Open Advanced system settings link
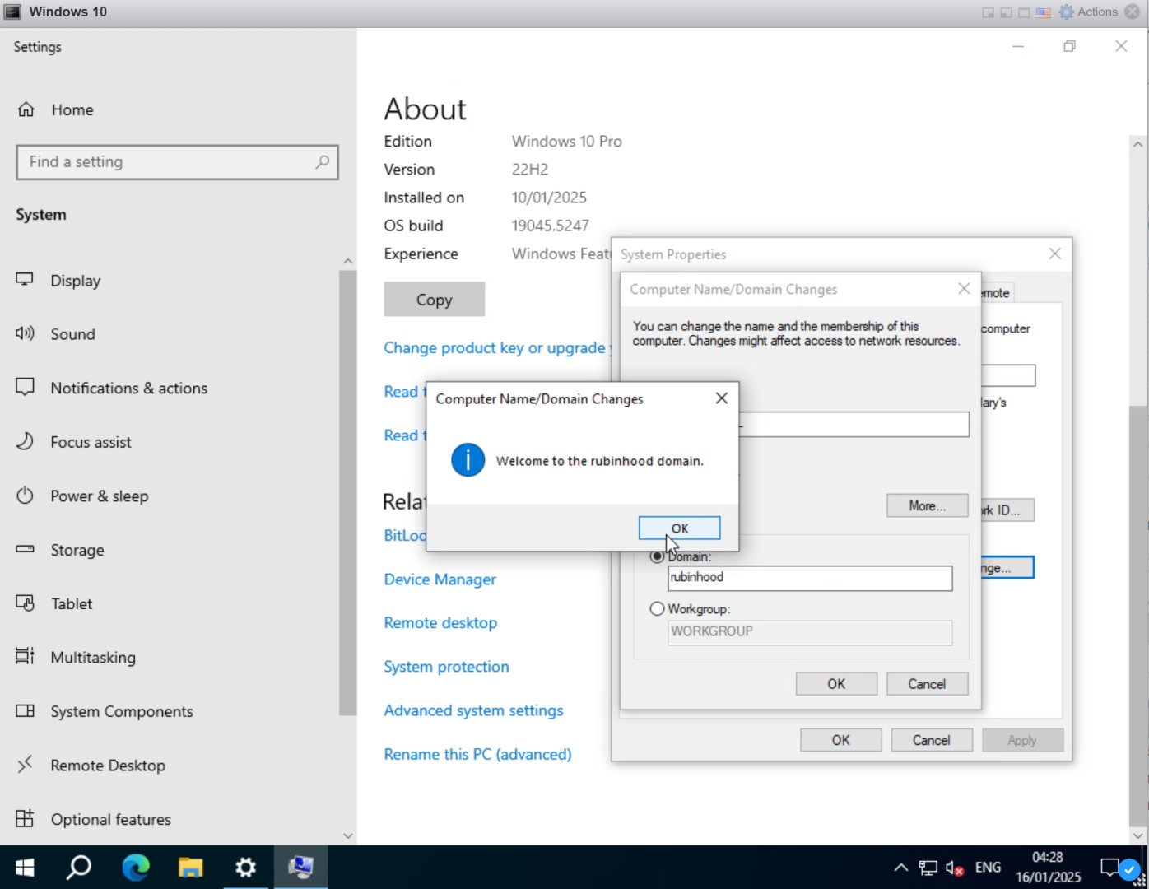The height and width of the screenshot is (889, 1149). pyautogui.click(x=473, y=710)
